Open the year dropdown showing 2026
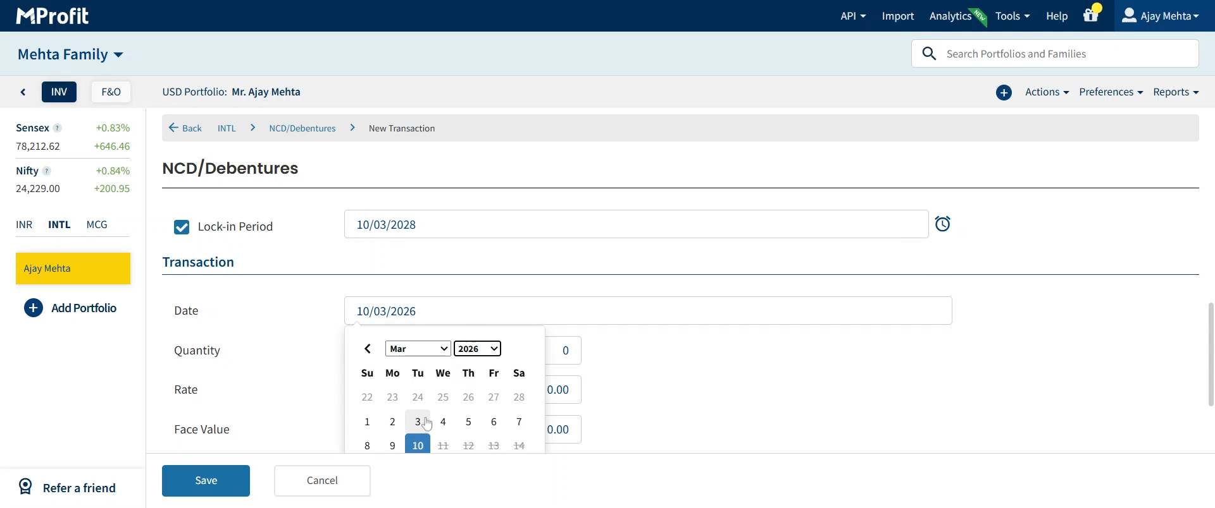The height and width of the screenshot is (508, 1215). 477,349
